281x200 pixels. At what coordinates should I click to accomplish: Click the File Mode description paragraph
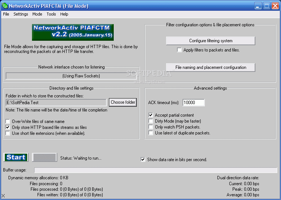(x=71, y=49)
